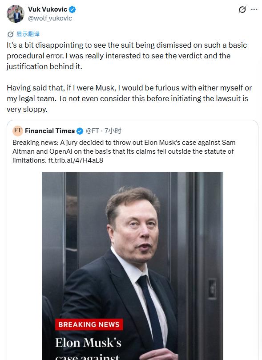Open the 7小时 timestamp of quoted tweet
This screenshot has height=360, width=262.
click(x=113, y=131)
